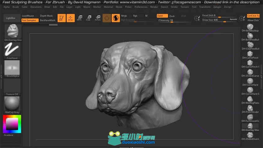Viewport: 263px width, 148px height.
Task: Open the Preferences menu
Action: point(141,7)
